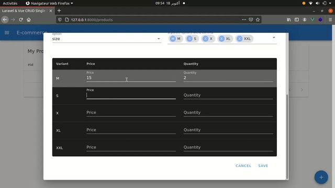Click the XXL variant label in table
335x188 pixels.
pos(59,148)
